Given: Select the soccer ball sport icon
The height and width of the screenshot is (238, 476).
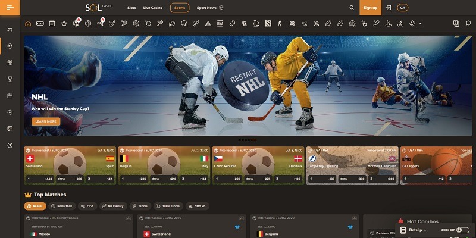Looking at the screenshot, I should pos(76,23).
